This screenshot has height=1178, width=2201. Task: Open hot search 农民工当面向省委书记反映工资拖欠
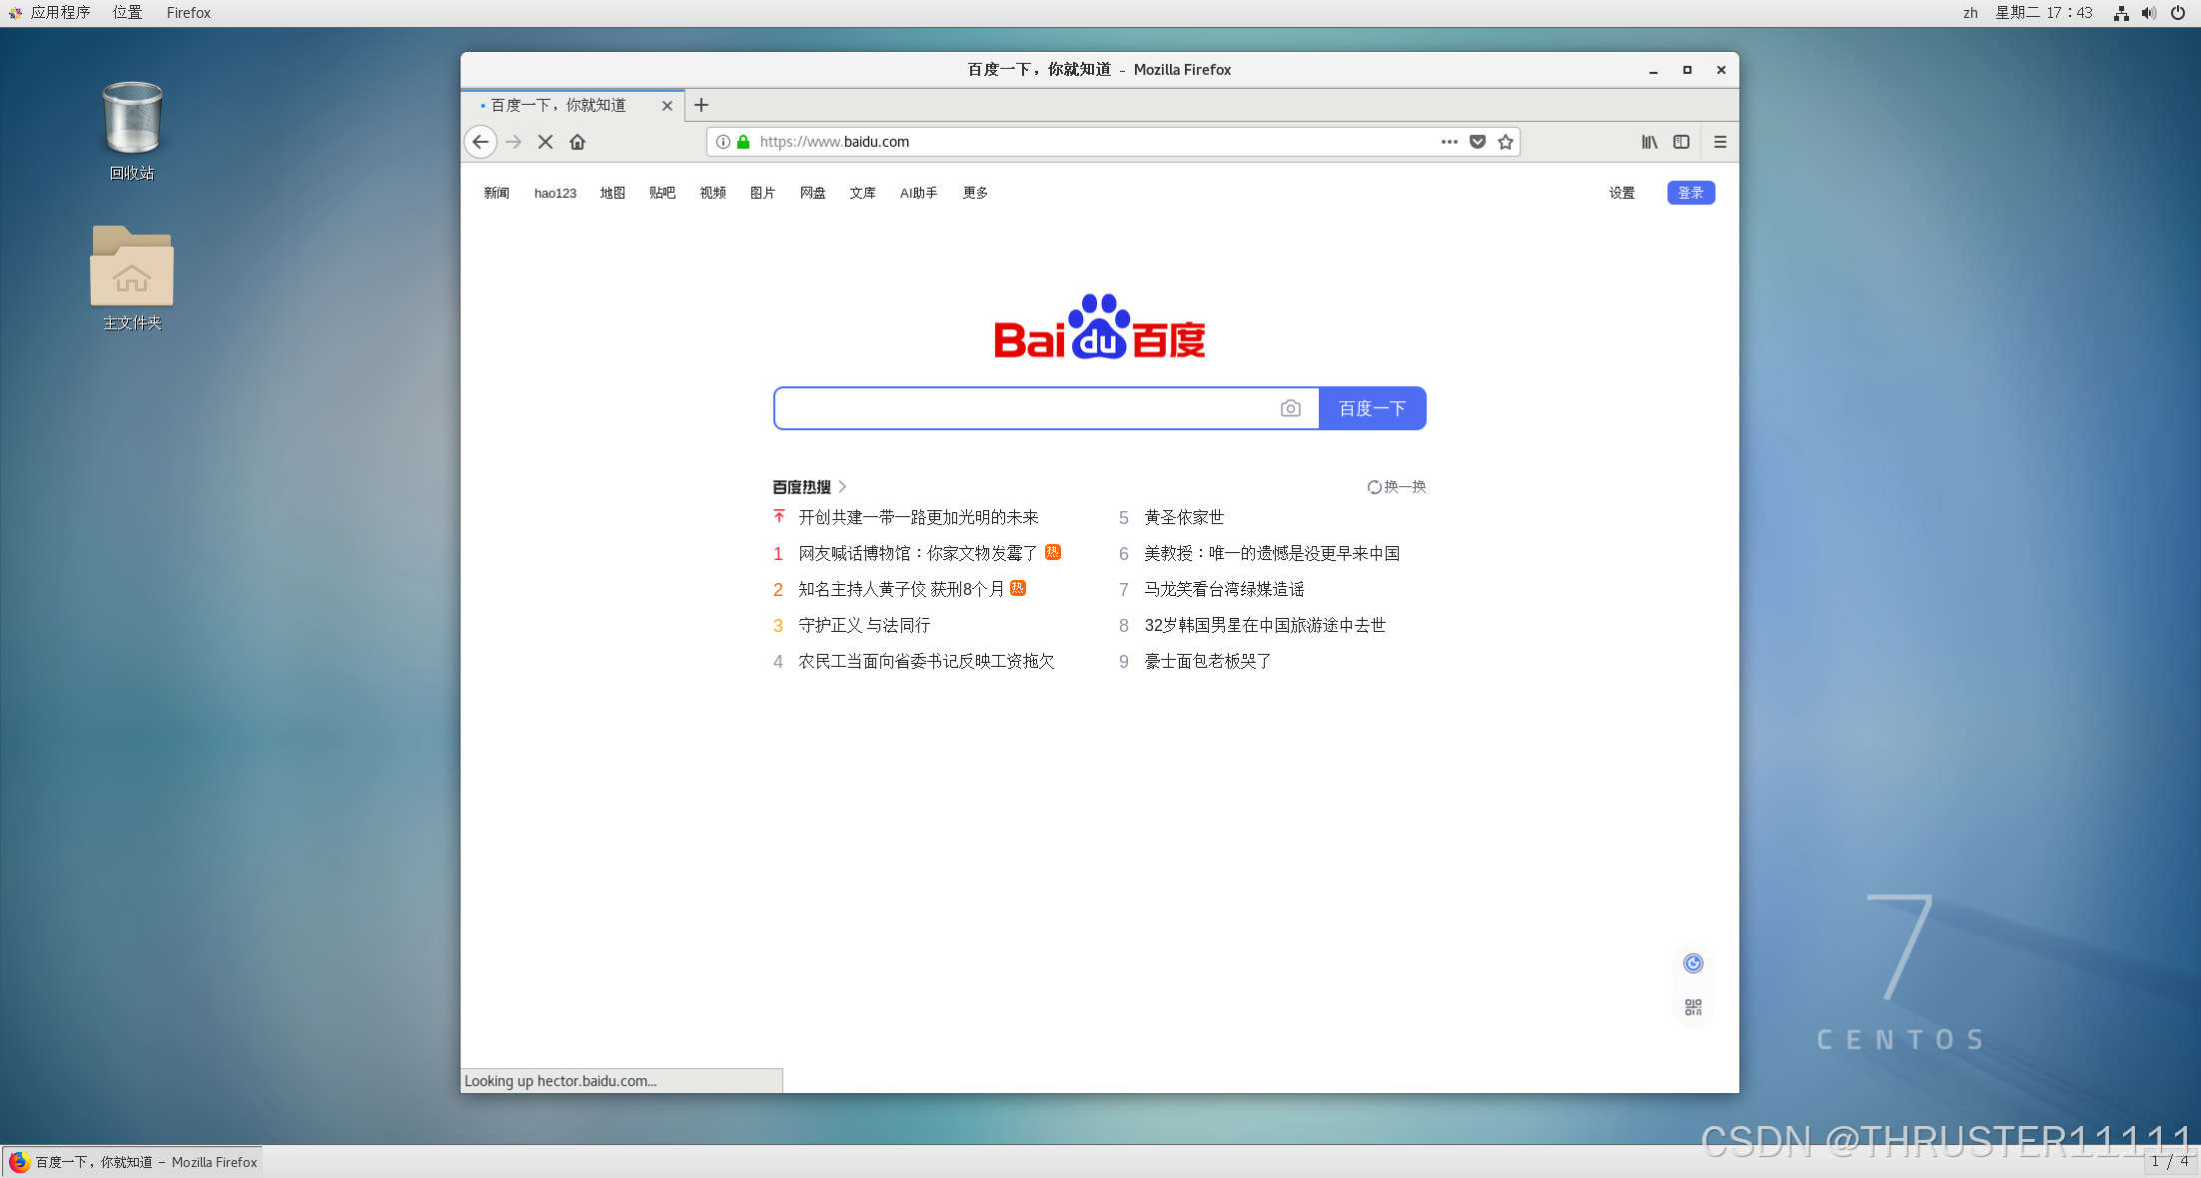(x=926, y=661)
